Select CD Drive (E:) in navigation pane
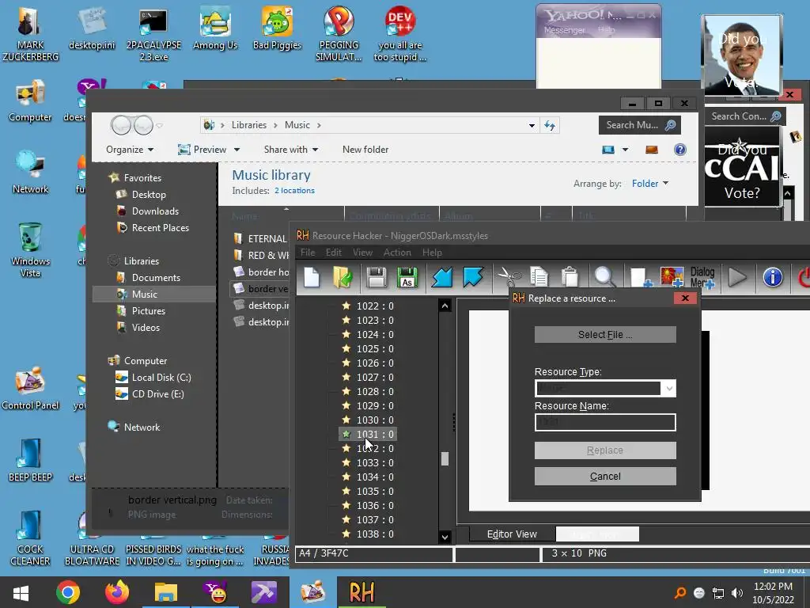The width and height of the screenshot is (810, 608). click(157, 394)
